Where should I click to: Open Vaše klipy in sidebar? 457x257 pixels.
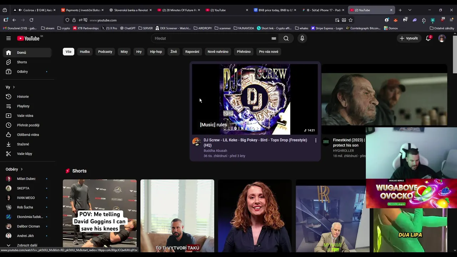pyautogui.click(x=27, y=153)
